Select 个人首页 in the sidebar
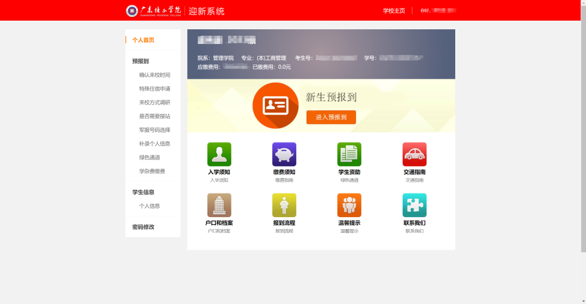The width and height of the screenshot is (586, 304). click(x=143, y=40)
